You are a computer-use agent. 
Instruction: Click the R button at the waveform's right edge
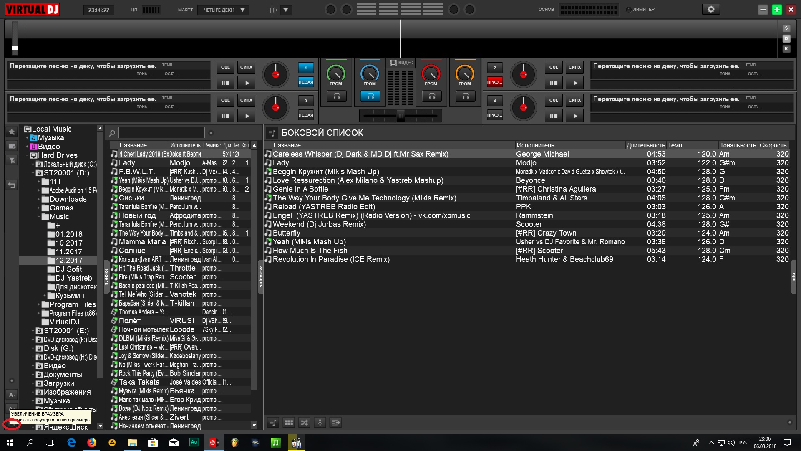[x=786, y=48]
